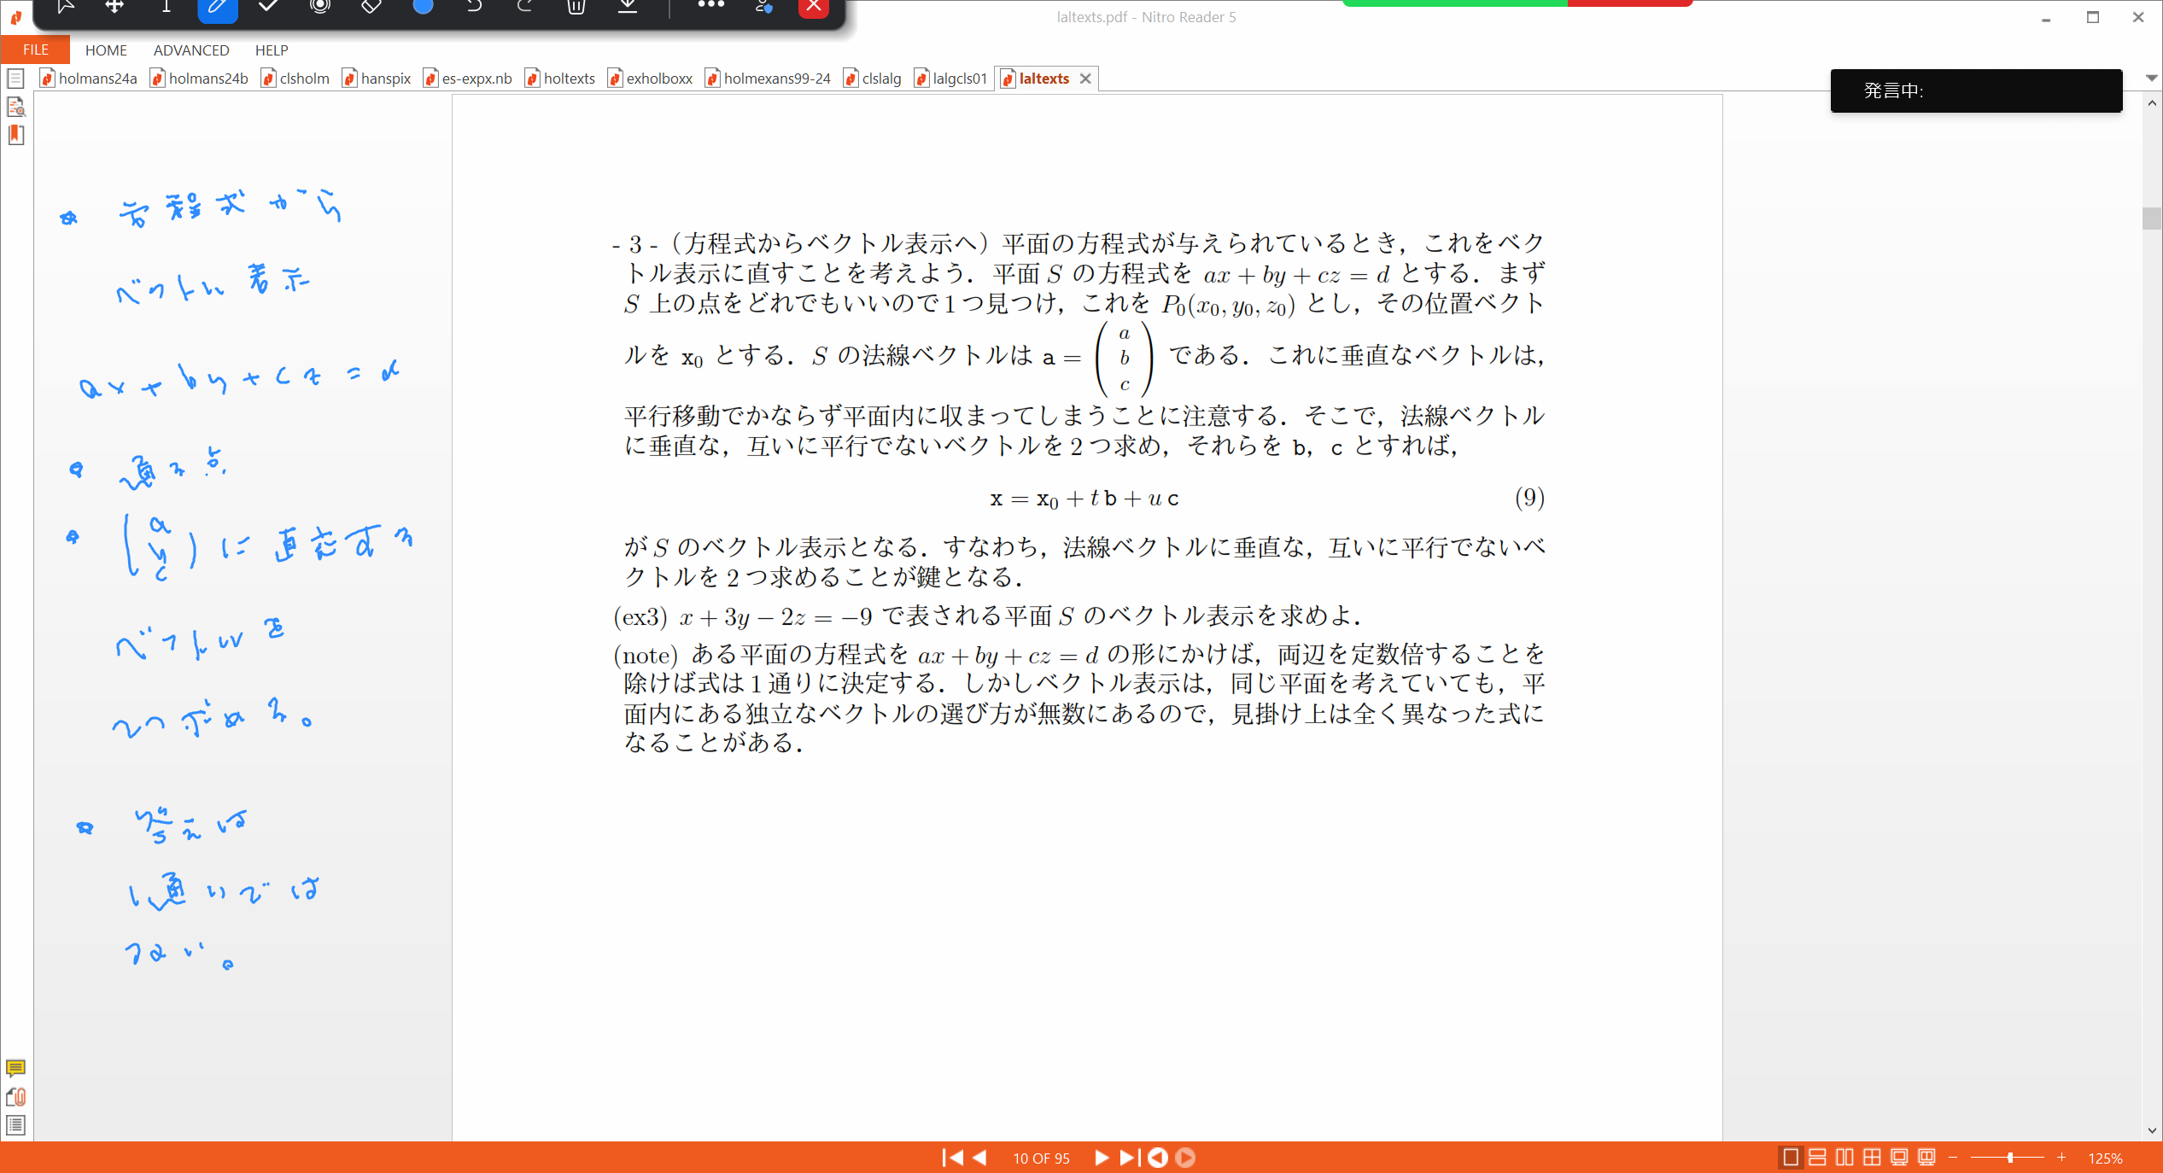Switch to facing pages view

[x=1844, y=1158]
